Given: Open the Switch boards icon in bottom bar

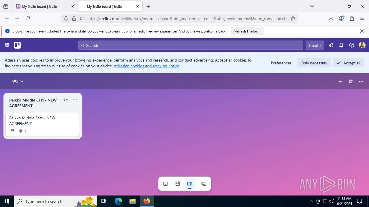Looking at the screenshot, I should point(204,184).
